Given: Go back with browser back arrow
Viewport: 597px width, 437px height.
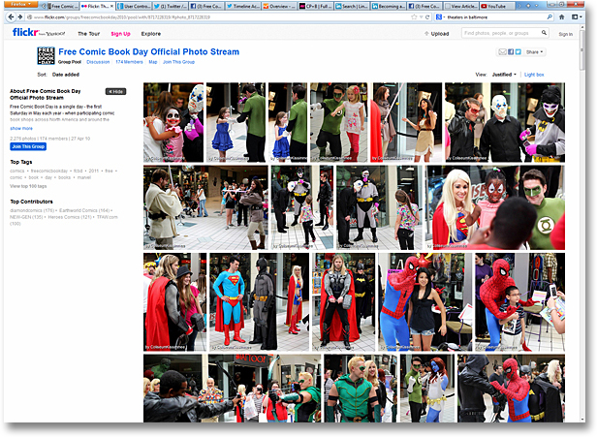Looking at the screenshot, I should click(x=11, y=17).
